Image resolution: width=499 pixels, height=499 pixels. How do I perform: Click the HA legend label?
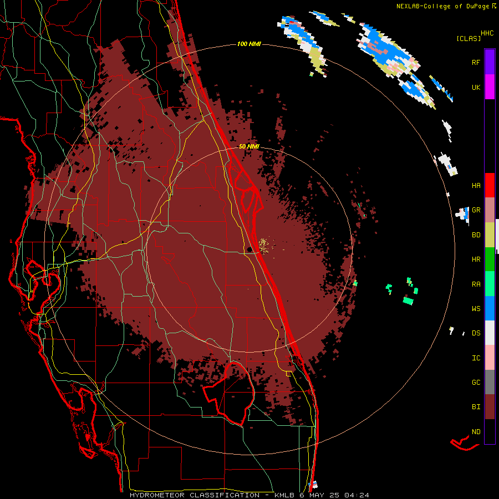[x=476, y=185]
